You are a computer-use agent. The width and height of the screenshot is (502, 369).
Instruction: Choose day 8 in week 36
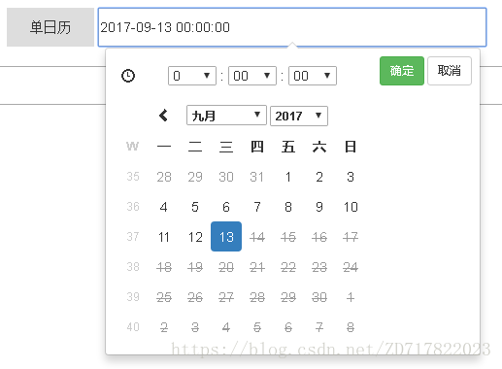(x=288, y=207)
